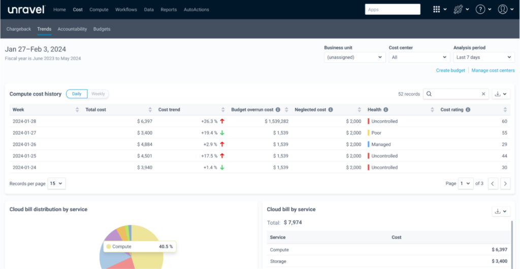Open Cost center dropdown

[419, 57]
